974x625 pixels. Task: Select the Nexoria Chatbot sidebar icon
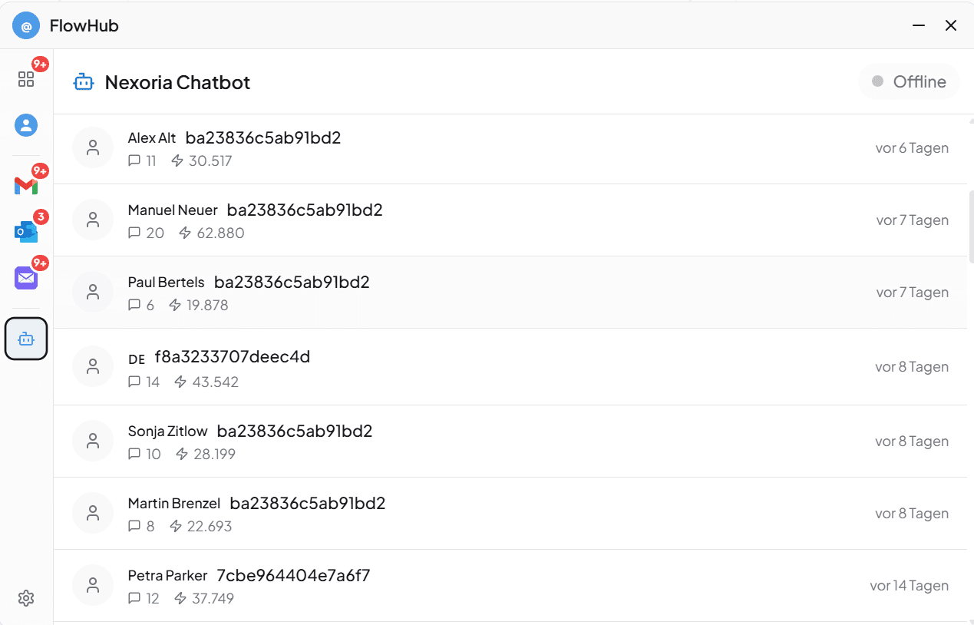point(26,338)
